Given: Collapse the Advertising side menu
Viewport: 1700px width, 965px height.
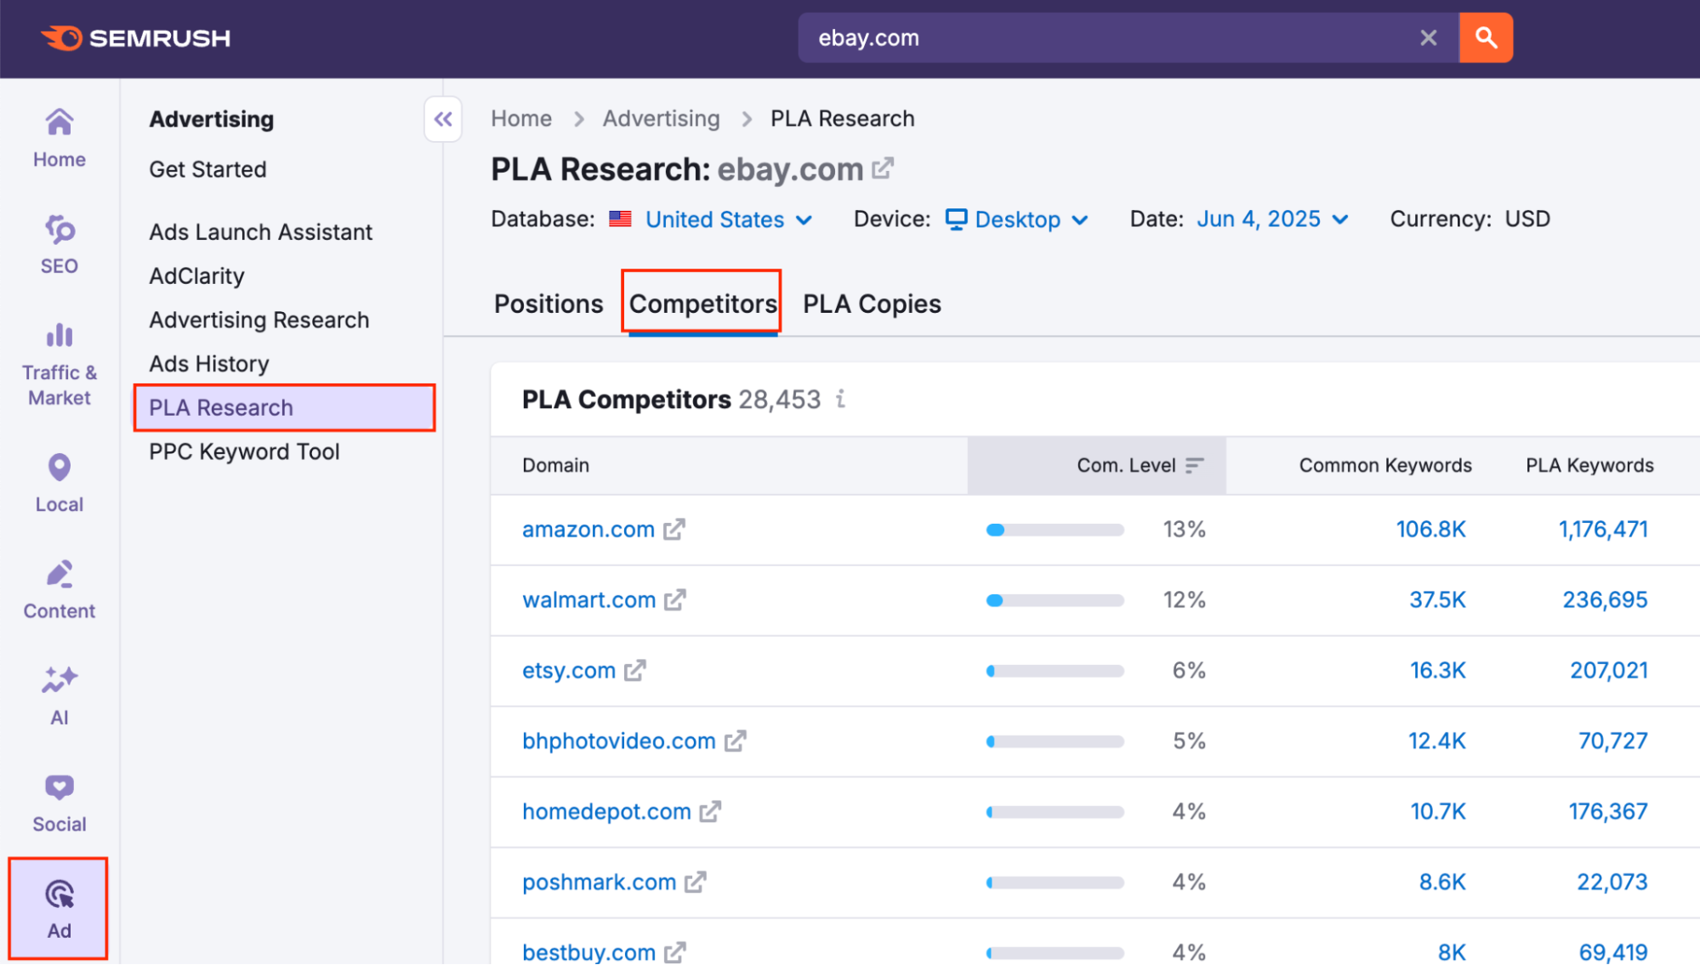Looking at the screenshot, I should coord(443,119).
